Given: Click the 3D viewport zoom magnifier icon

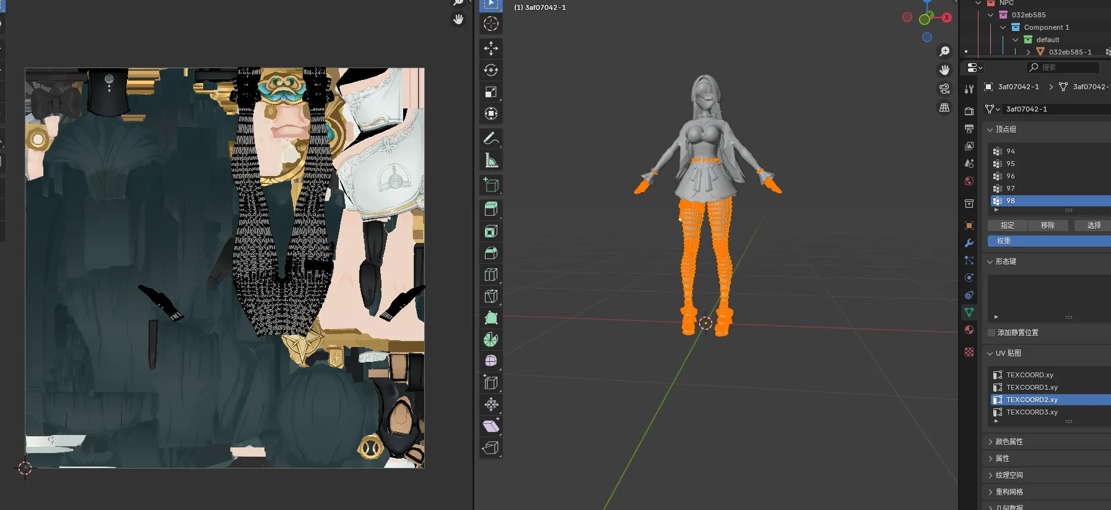Looking at the screenshot, I should click(x=944, y=51).
